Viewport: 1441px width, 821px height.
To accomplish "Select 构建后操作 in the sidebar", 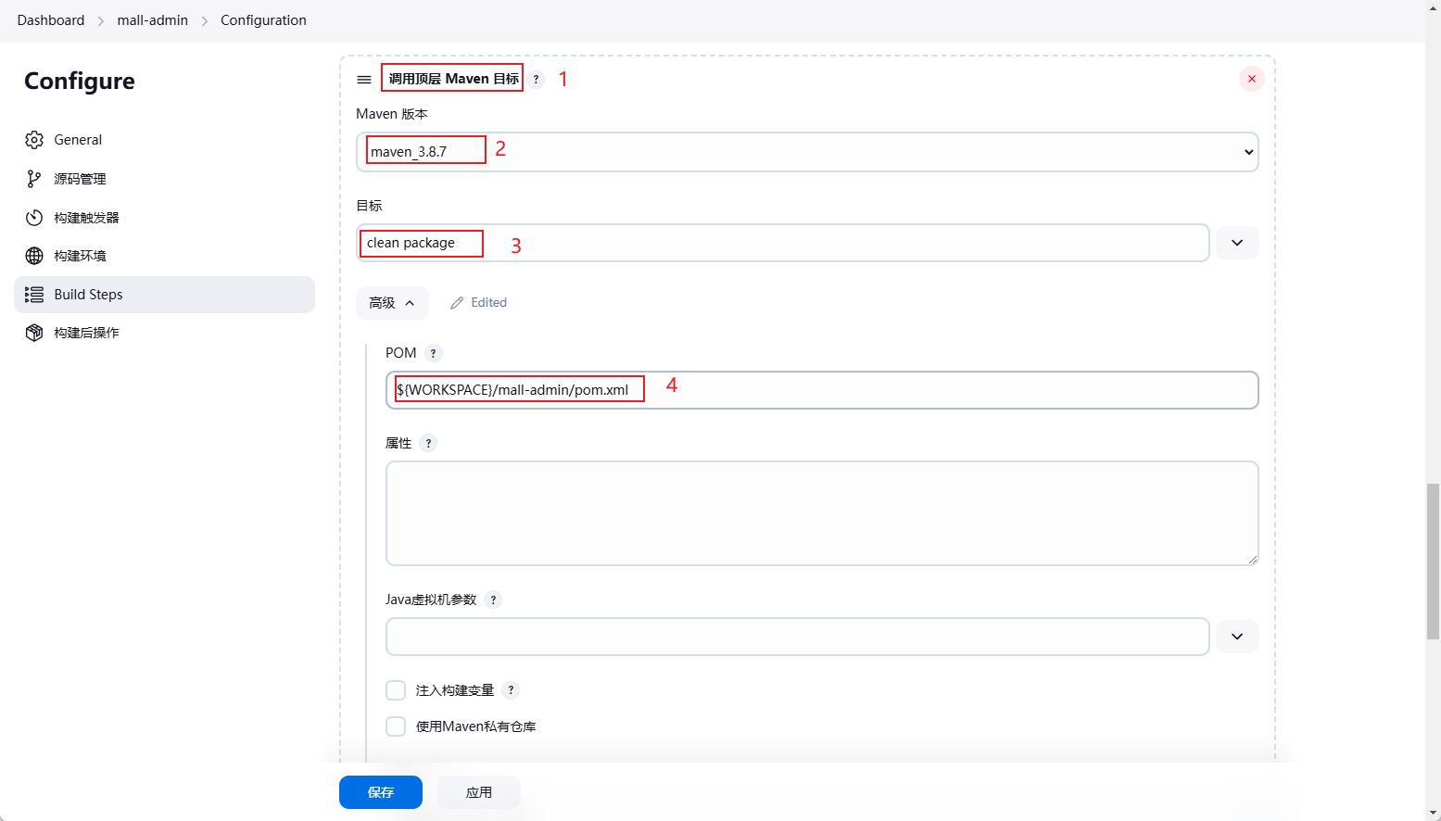I will pyautogui.click(x=86, y=333).
